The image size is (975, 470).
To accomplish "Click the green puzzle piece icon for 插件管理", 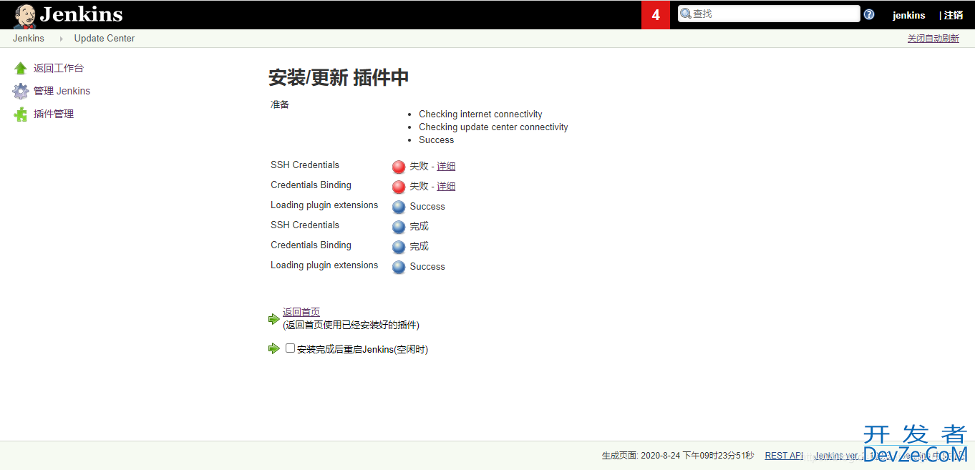I will coord(21,114).
